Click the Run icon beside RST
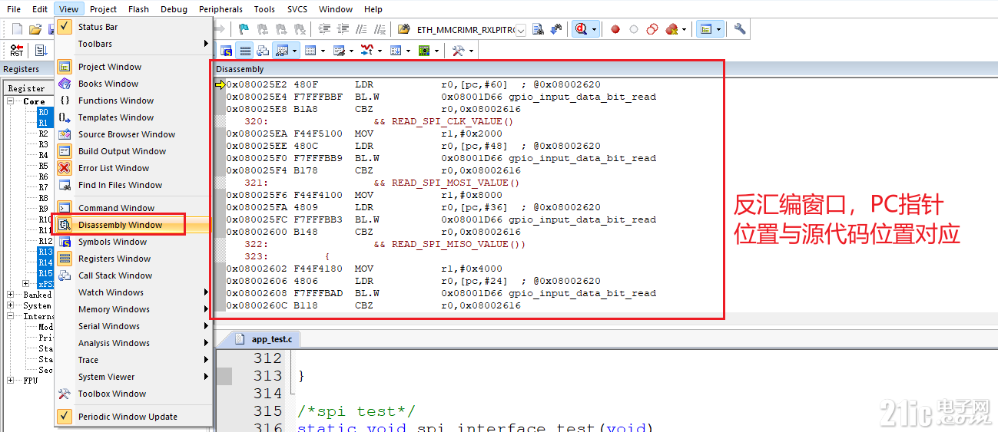The height and width of the screenshot is (432, 998). tap(40, 51)
